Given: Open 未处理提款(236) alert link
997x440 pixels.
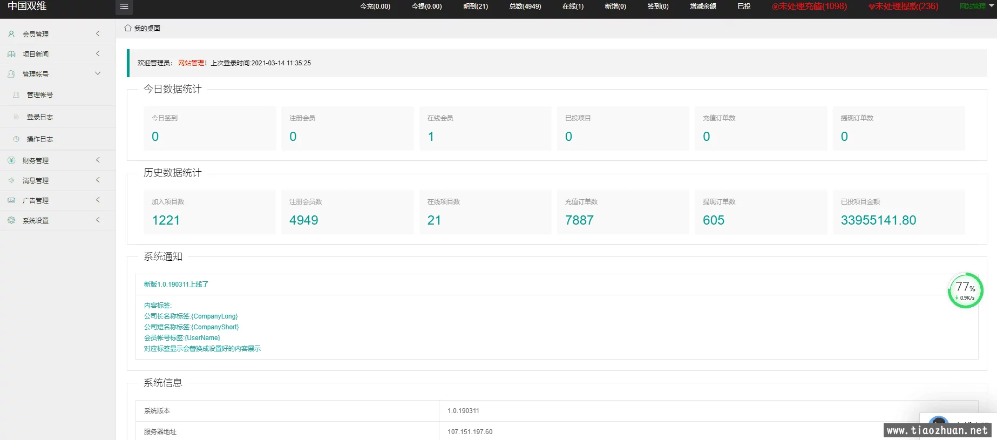Looking at the screenshot, I should point(903,6).
